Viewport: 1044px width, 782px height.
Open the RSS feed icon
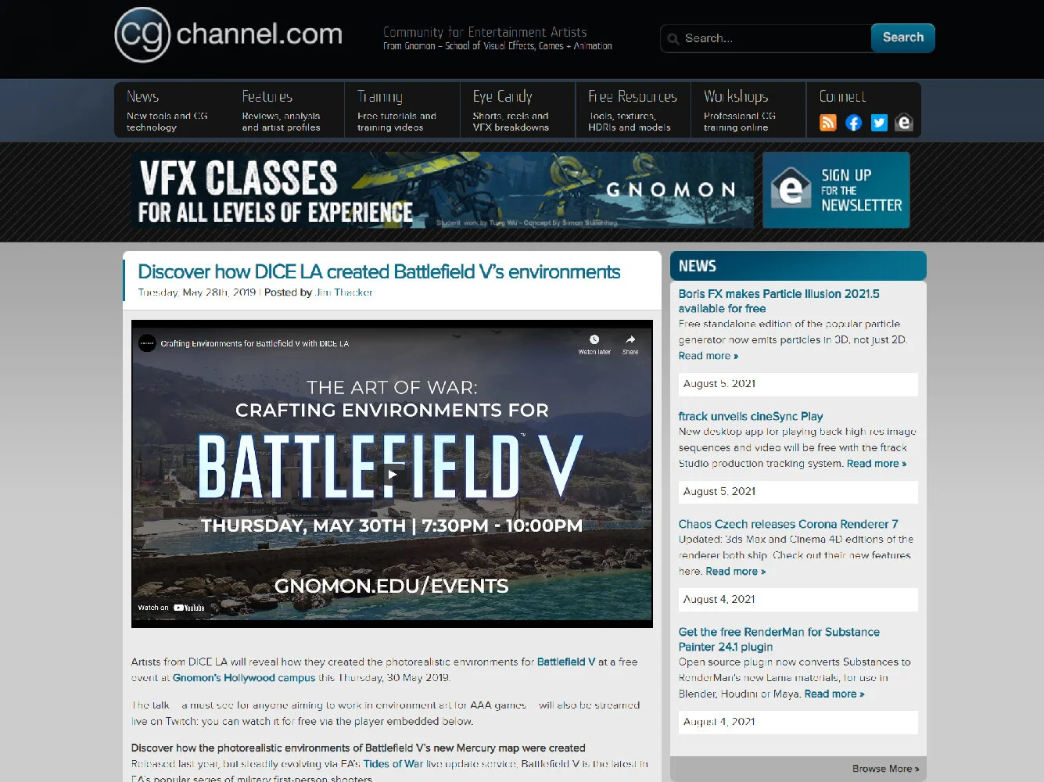pos(828,123)
